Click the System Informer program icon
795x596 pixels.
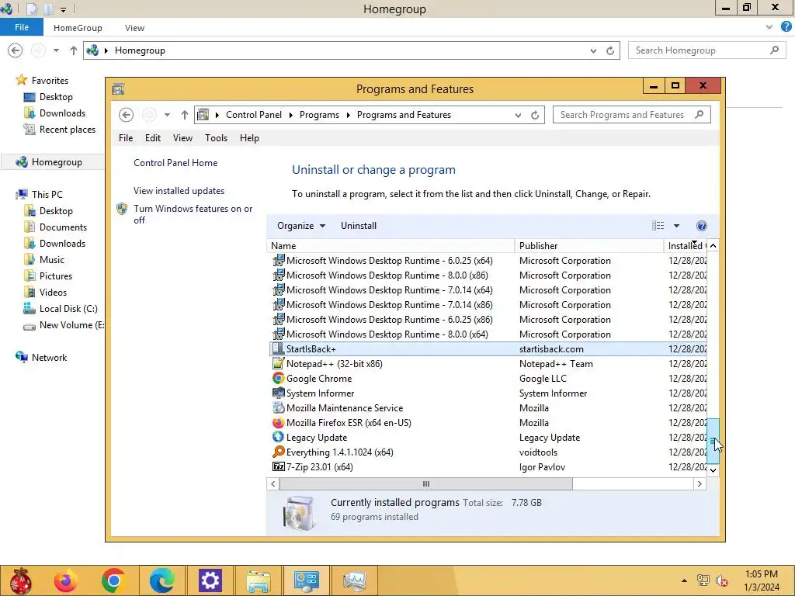point(278,393)
